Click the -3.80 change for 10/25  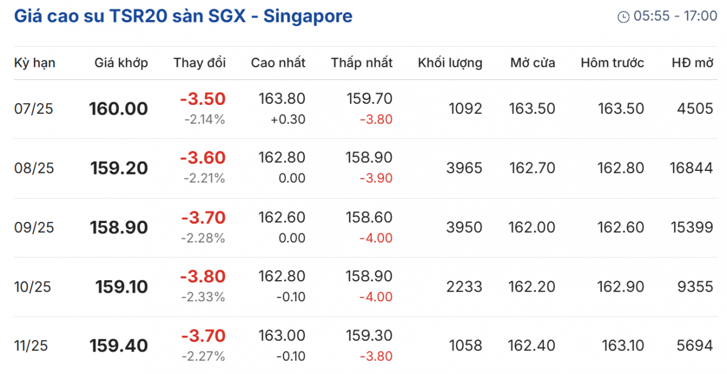202,276
